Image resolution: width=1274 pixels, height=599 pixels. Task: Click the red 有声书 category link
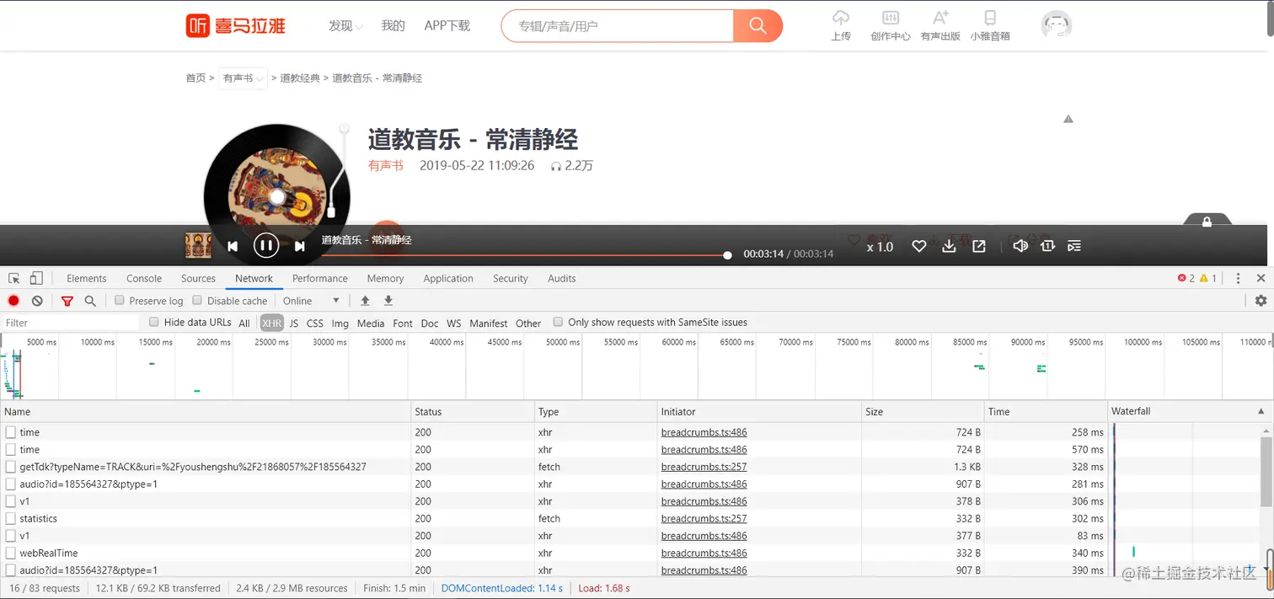(386, 166)
